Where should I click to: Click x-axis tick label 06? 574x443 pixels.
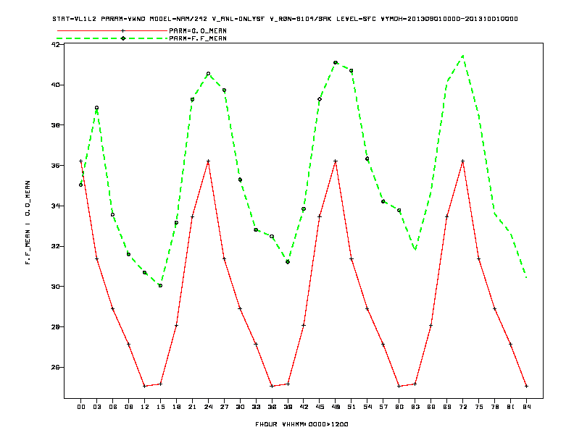tap(113, 407)
